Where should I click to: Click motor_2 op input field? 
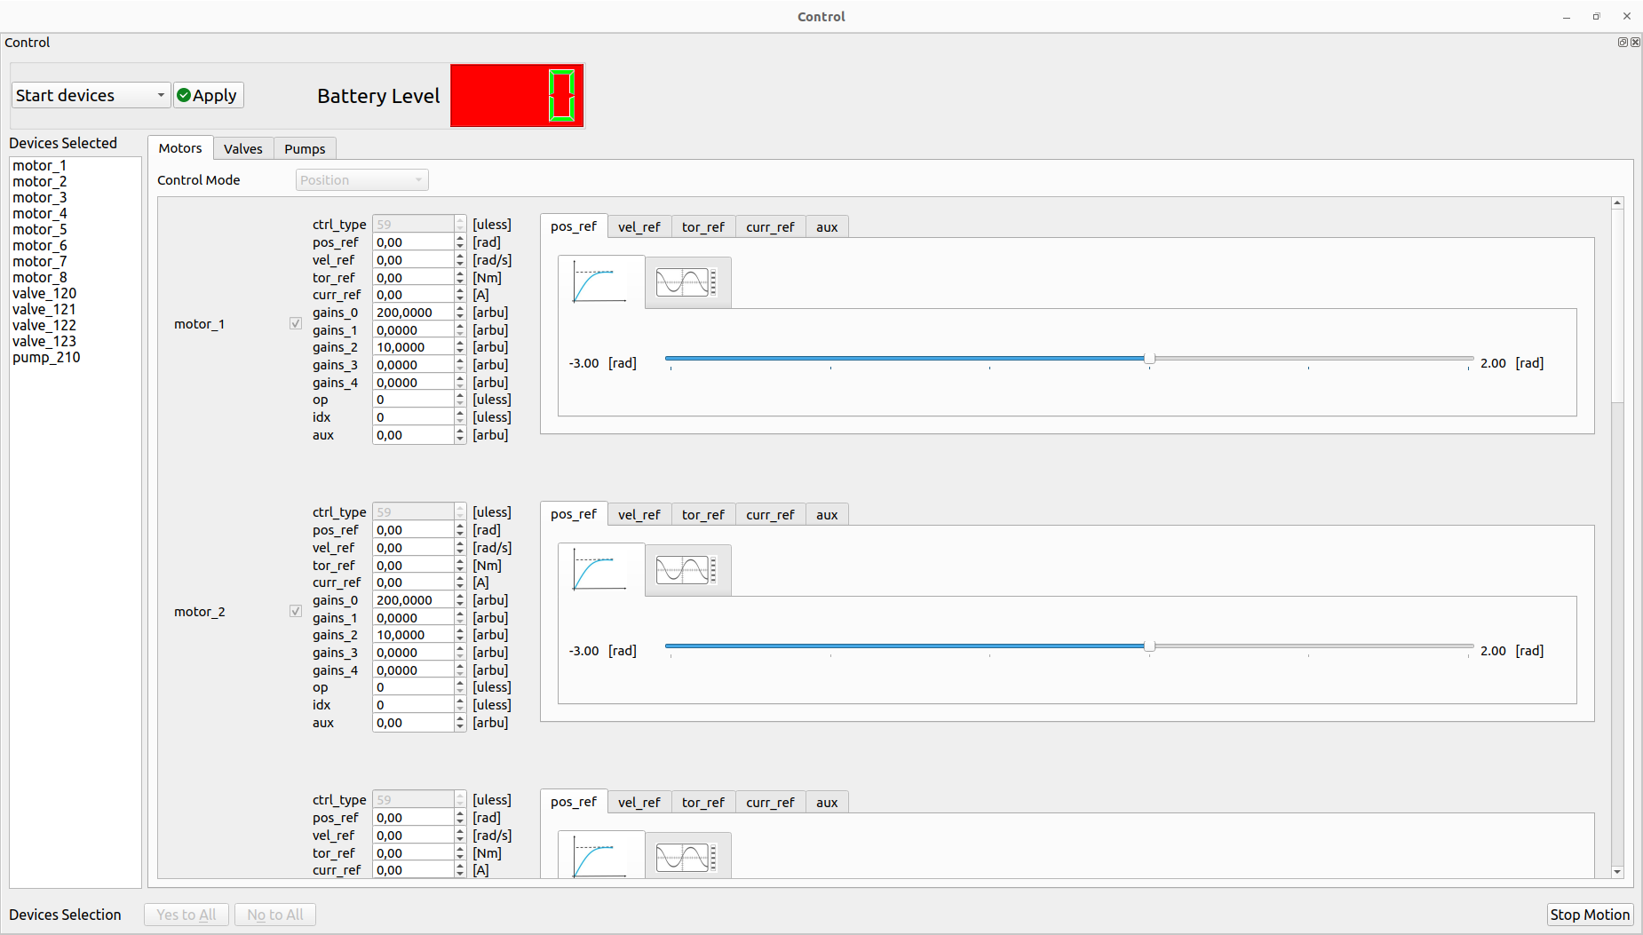pos(413,687)
